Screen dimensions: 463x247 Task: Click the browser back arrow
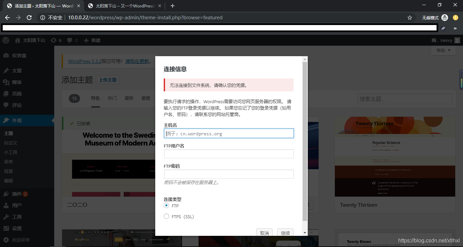(x=7, y=18)
